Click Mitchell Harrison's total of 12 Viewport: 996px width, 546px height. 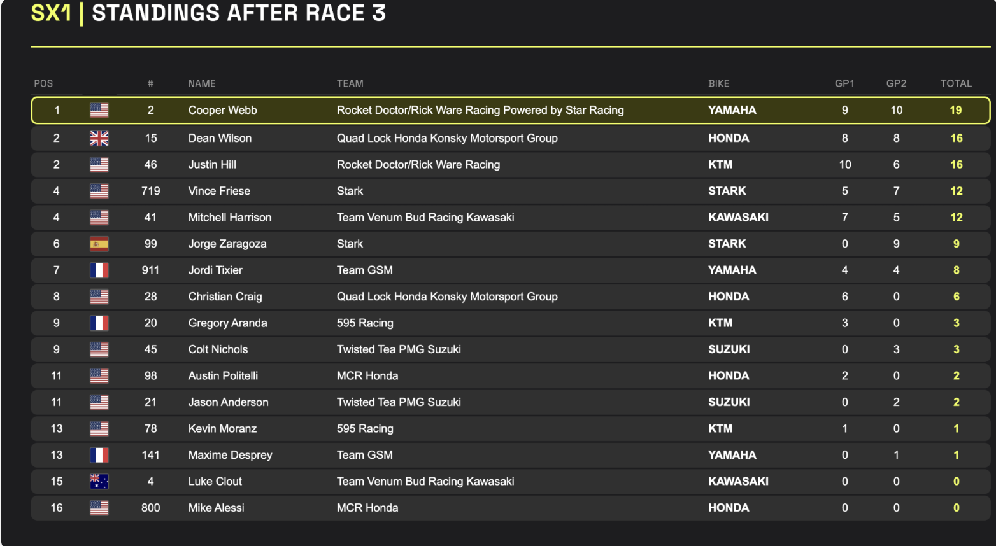(956, 218)
